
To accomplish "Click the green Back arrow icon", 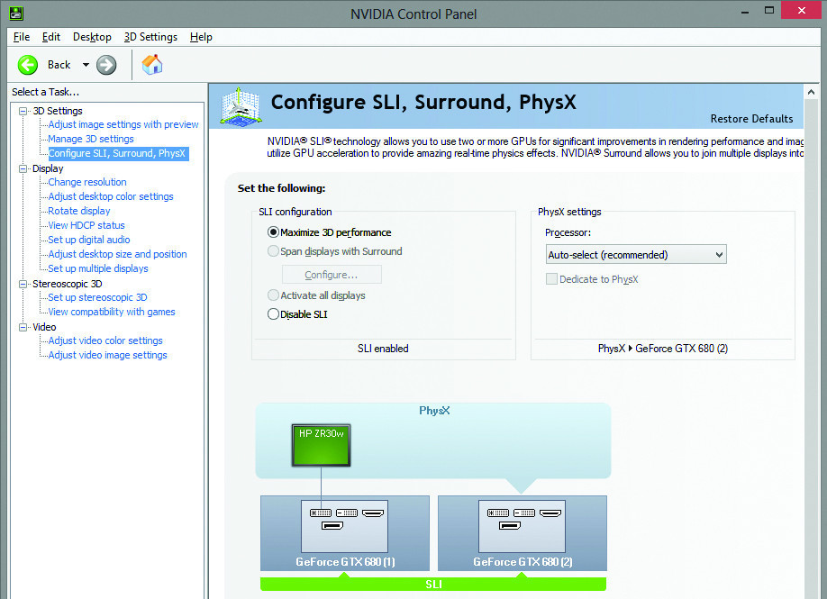I will (x=28, y=64).
